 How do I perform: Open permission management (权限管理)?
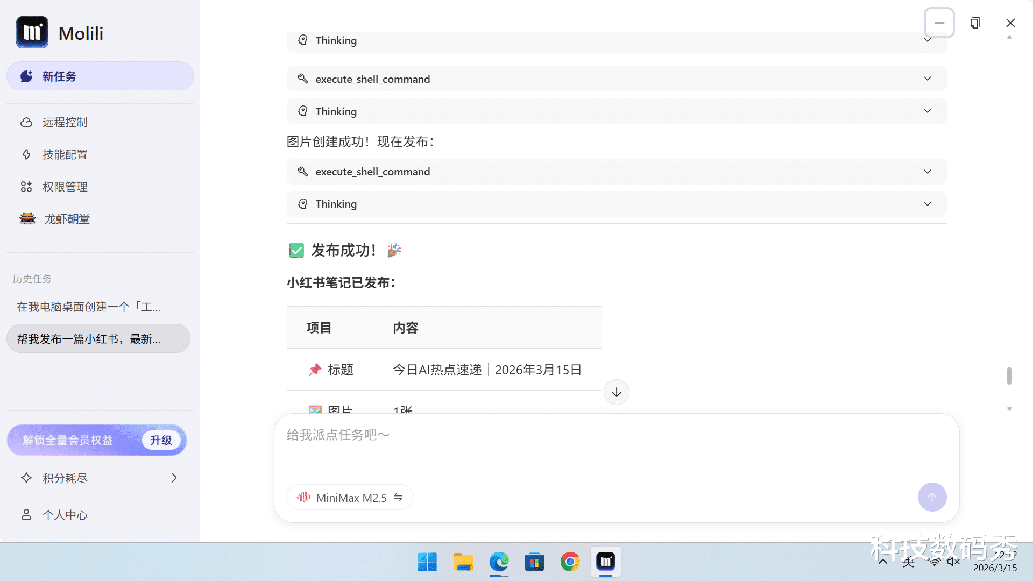point(65,187)
